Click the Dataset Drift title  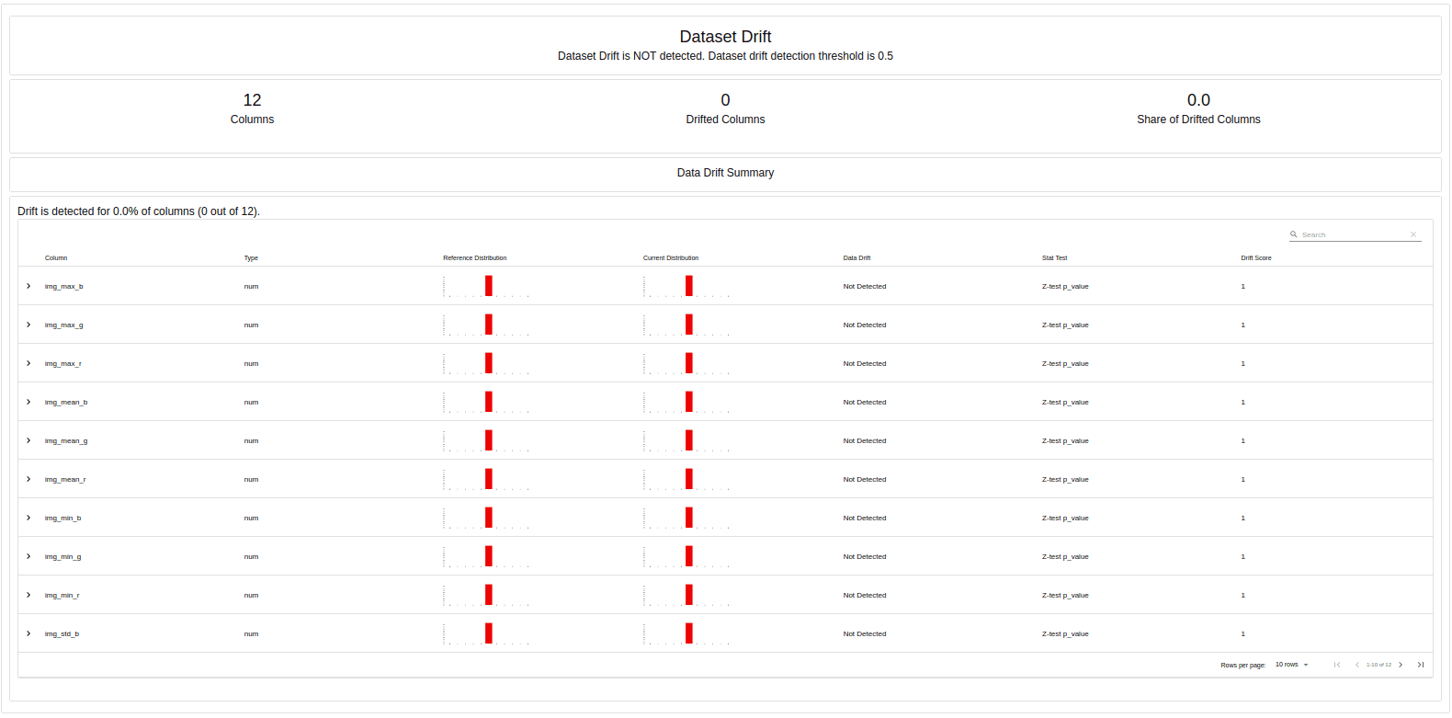726,37
